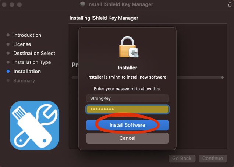The width and height of the screenshot is (234, 167).
Task: Click the bold Installer dialog title
Action: tap(127, 68)
